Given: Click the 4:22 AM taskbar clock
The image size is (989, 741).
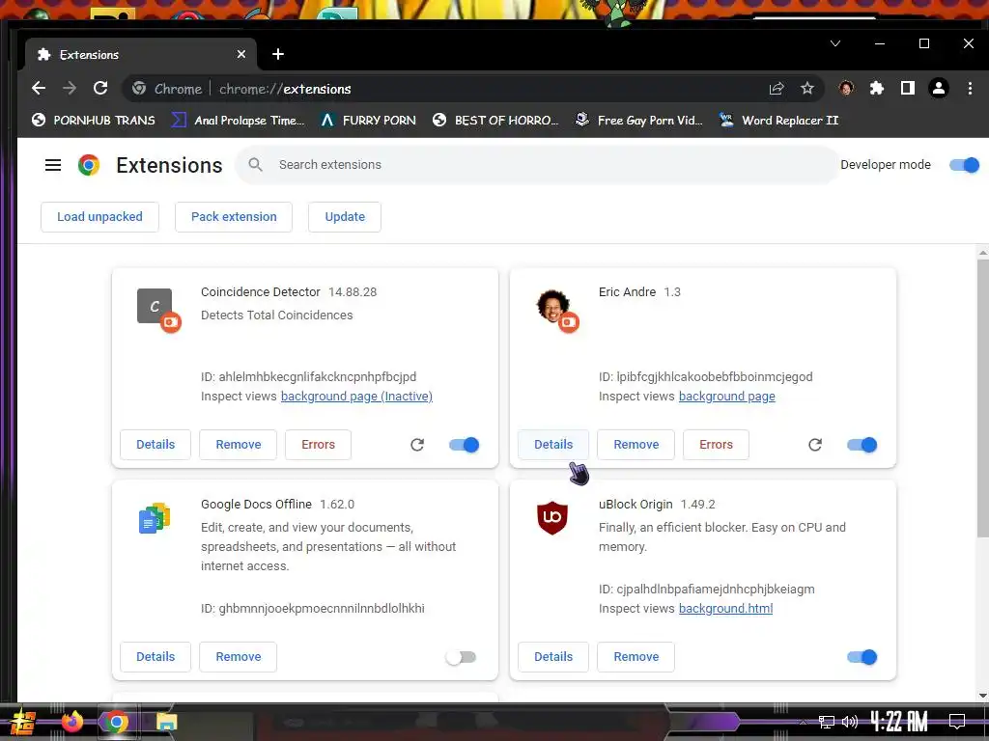Looking at the screenshot, I should (898, 721).
